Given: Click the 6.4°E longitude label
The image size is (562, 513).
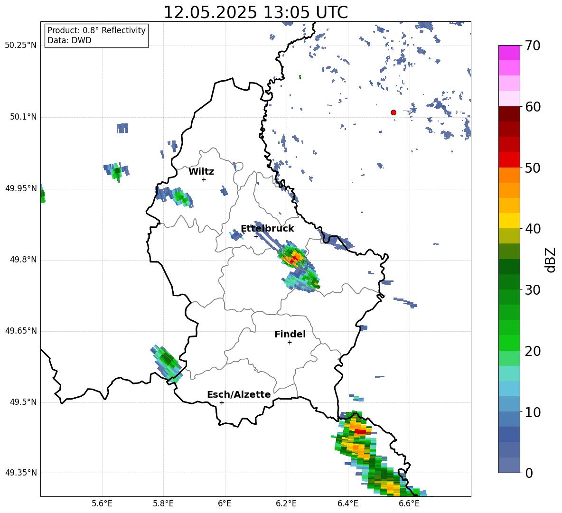Looking at the screenshot, I should [x=348, y=504].
